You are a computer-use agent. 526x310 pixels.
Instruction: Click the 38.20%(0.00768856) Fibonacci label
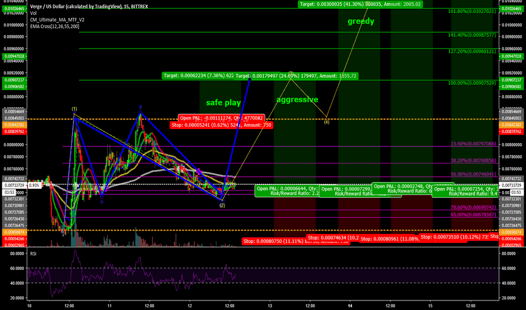(x=474, y=161)
